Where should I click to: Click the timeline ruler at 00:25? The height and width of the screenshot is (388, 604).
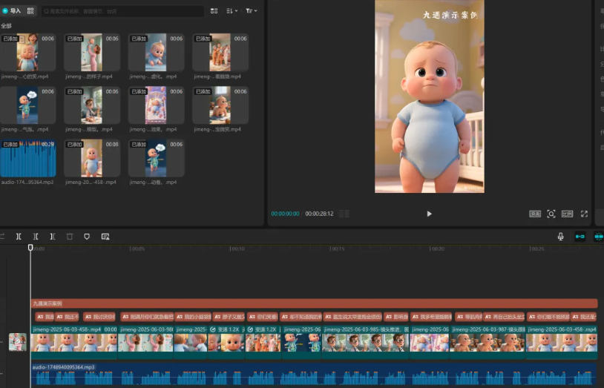536,249
